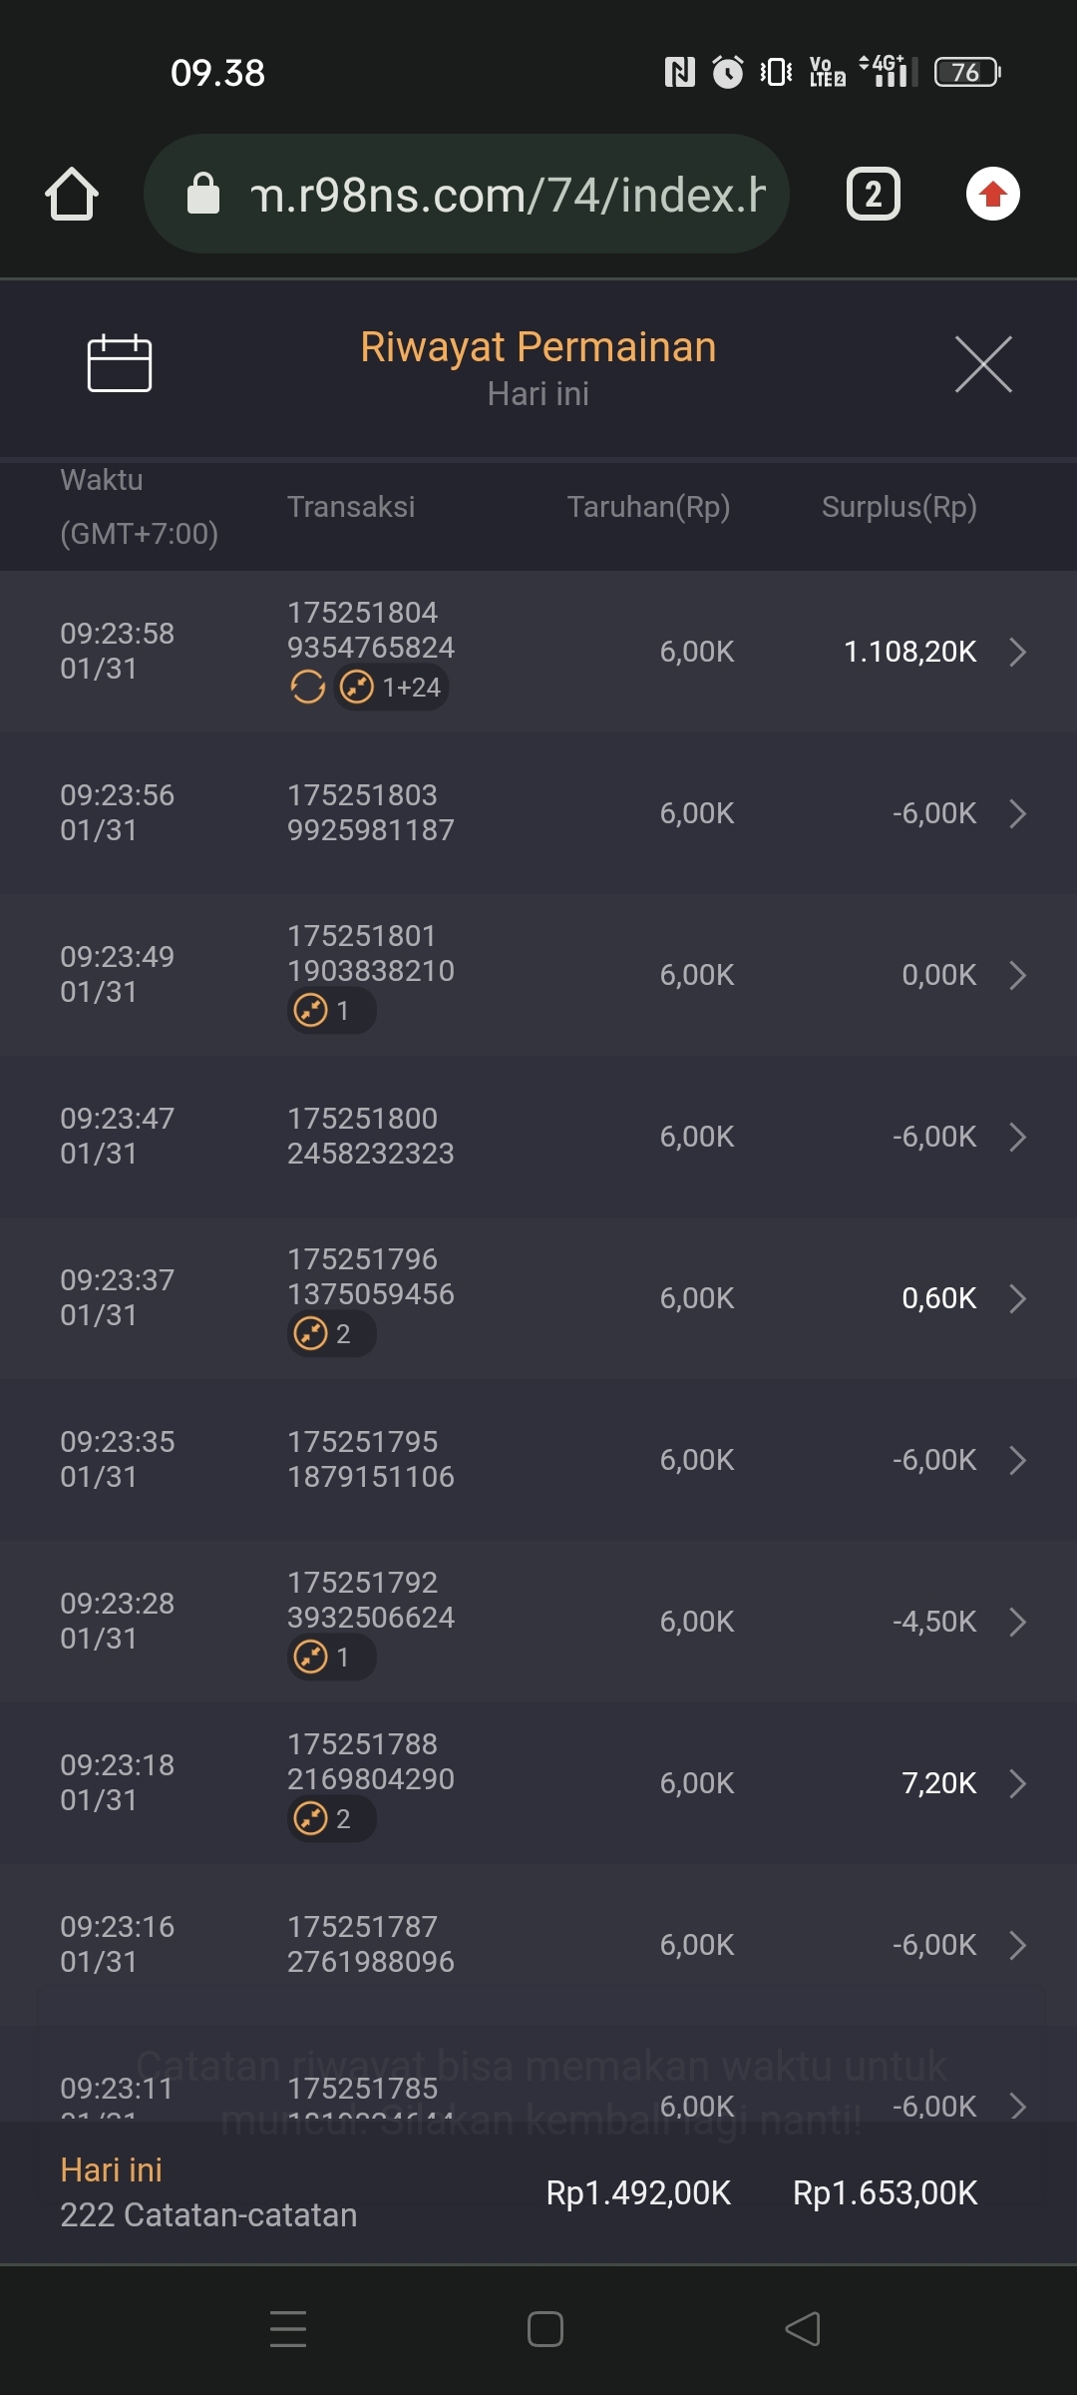Tap the browser home icon

[72, 194]
